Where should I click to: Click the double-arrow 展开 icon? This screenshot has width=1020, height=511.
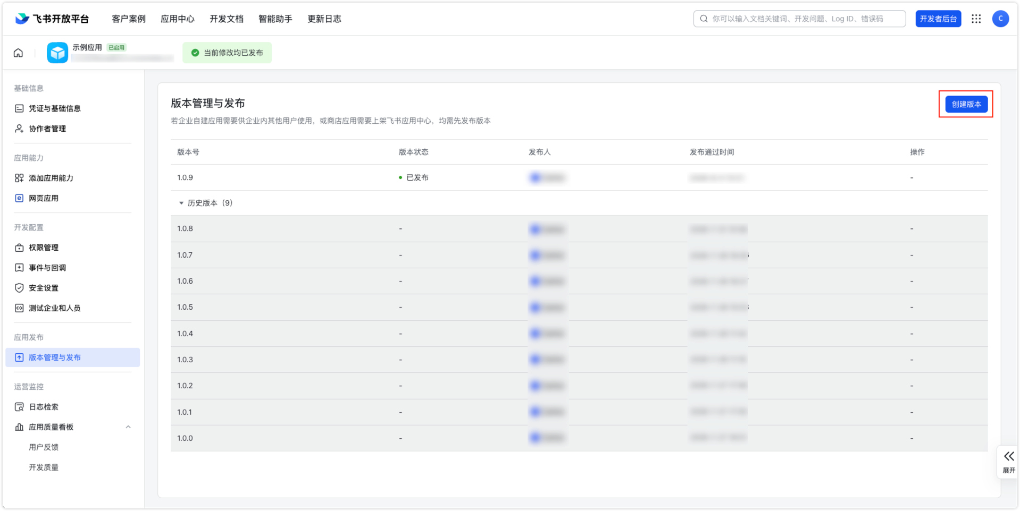[1009, 456]
